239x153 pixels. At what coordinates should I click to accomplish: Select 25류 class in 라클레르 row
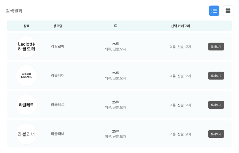point(115,102)
